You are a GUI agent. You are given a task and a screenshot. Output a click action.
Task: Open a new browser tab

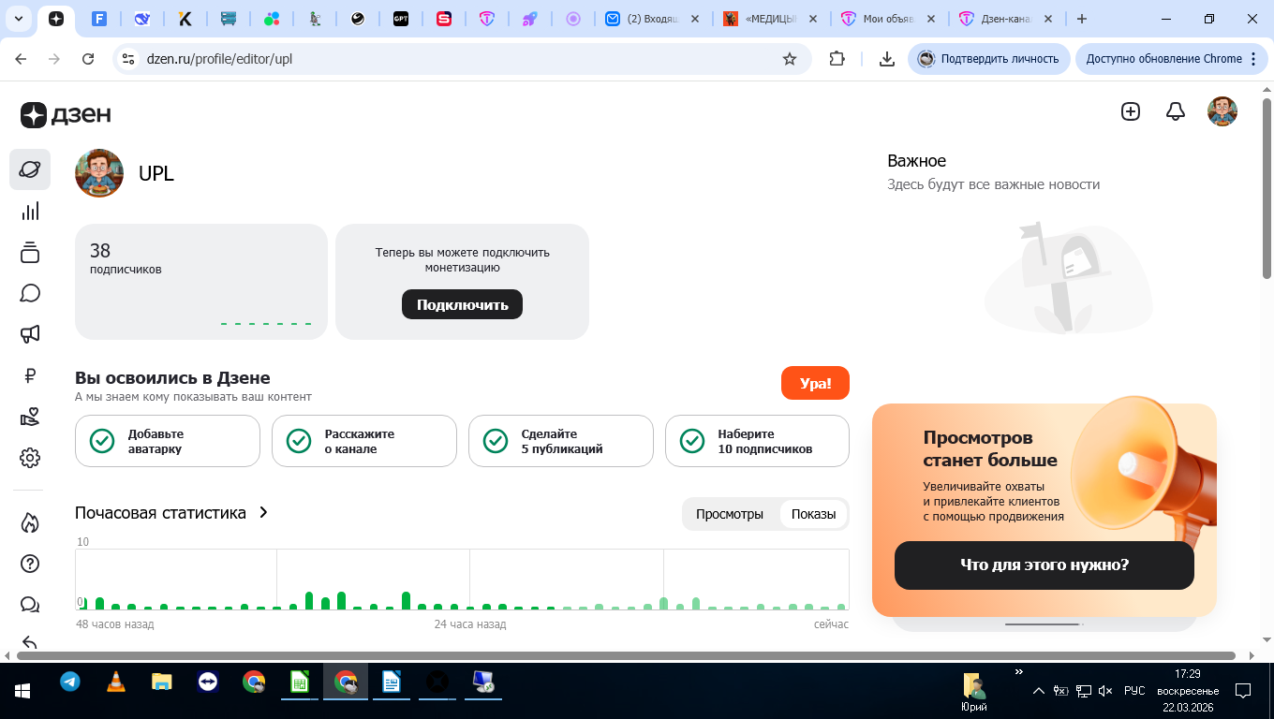click(1082, 19)
